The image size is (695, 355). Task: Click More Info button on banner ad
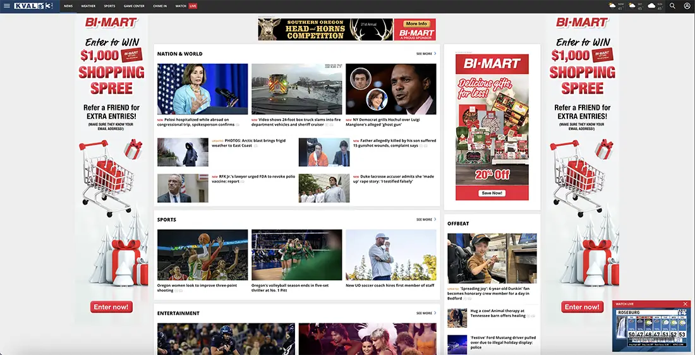[416, 24]
